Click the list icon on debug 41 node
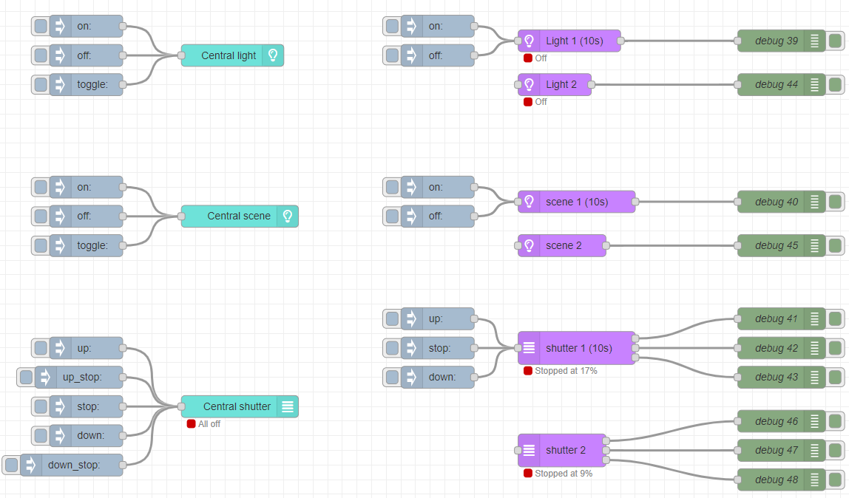The image size is (849, 498). coord(814,319)
